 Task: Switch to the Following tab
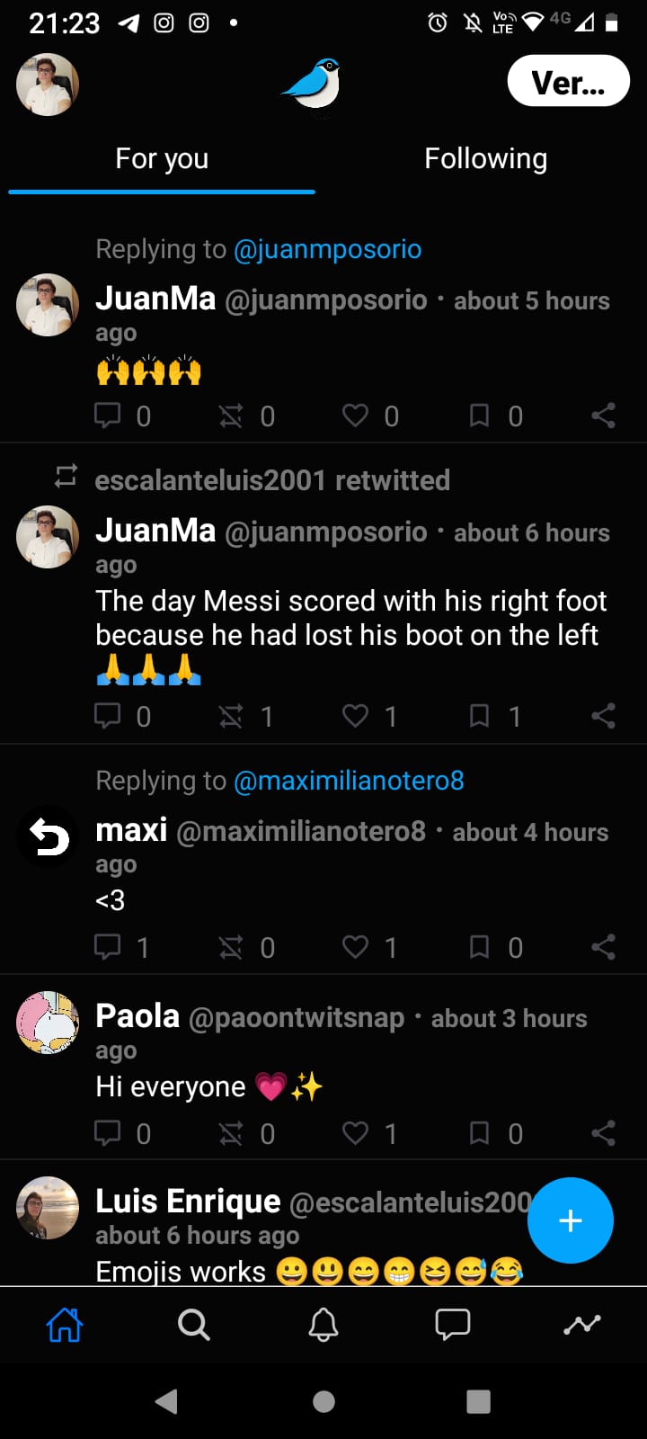point(485,159)
